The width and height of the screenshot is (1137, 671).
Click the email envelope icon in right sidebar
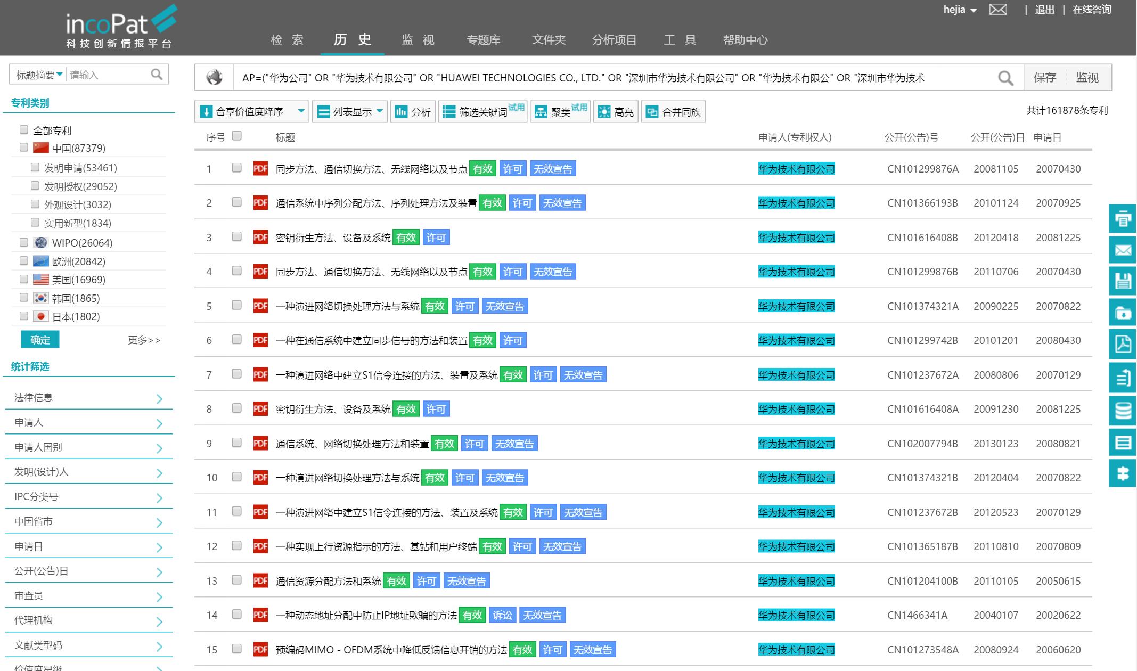pos(1123,250)
